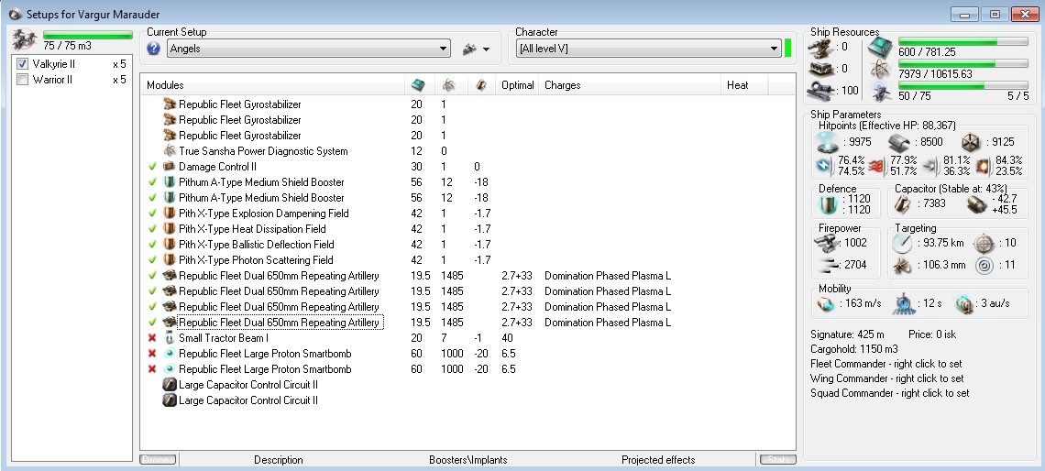Sort by the CPU column header icon
The width and height of the screenshot is (1045, 471).
tap(418, 85)
